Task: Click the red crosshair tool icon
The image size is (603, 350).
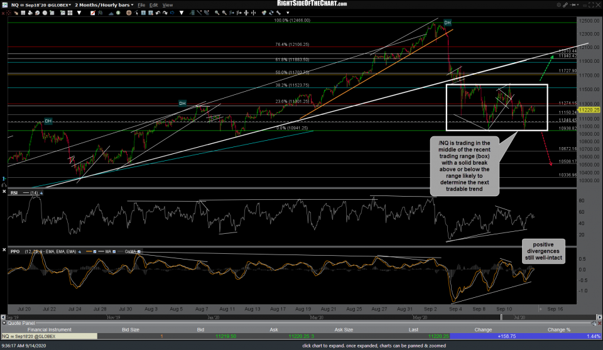Action: 8,13
